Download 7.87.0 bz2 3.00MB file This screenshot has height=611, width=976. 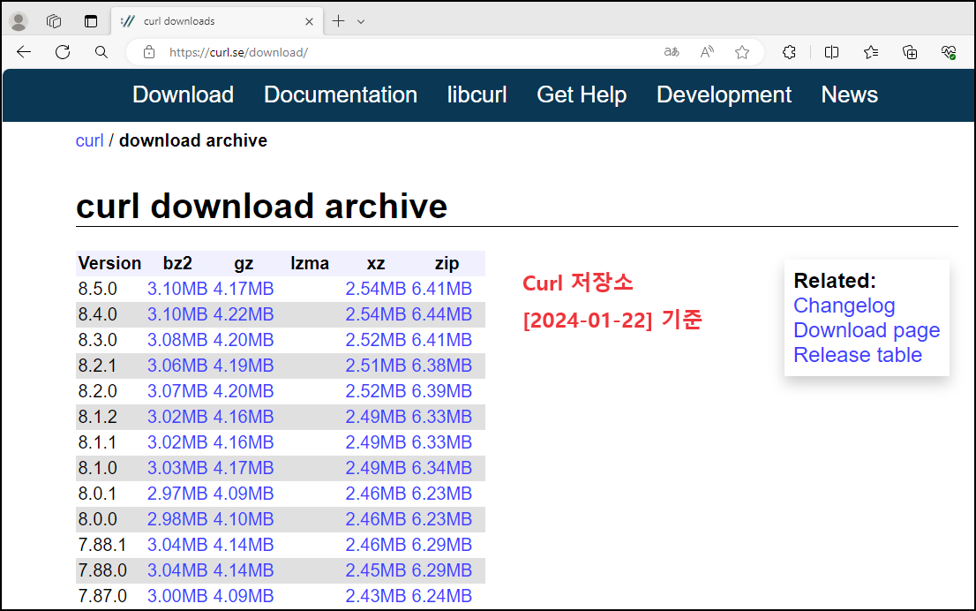177,596
